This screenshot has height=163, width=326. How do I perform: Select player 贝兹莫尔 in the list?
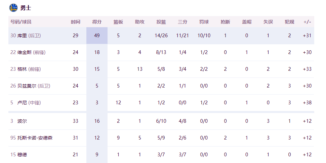click(x=27, y=86)
